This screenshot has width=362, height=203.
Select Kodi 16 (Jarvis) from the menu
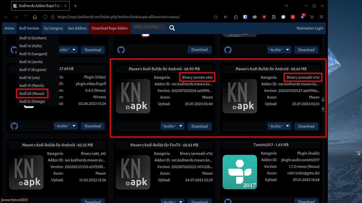(31, 62)
